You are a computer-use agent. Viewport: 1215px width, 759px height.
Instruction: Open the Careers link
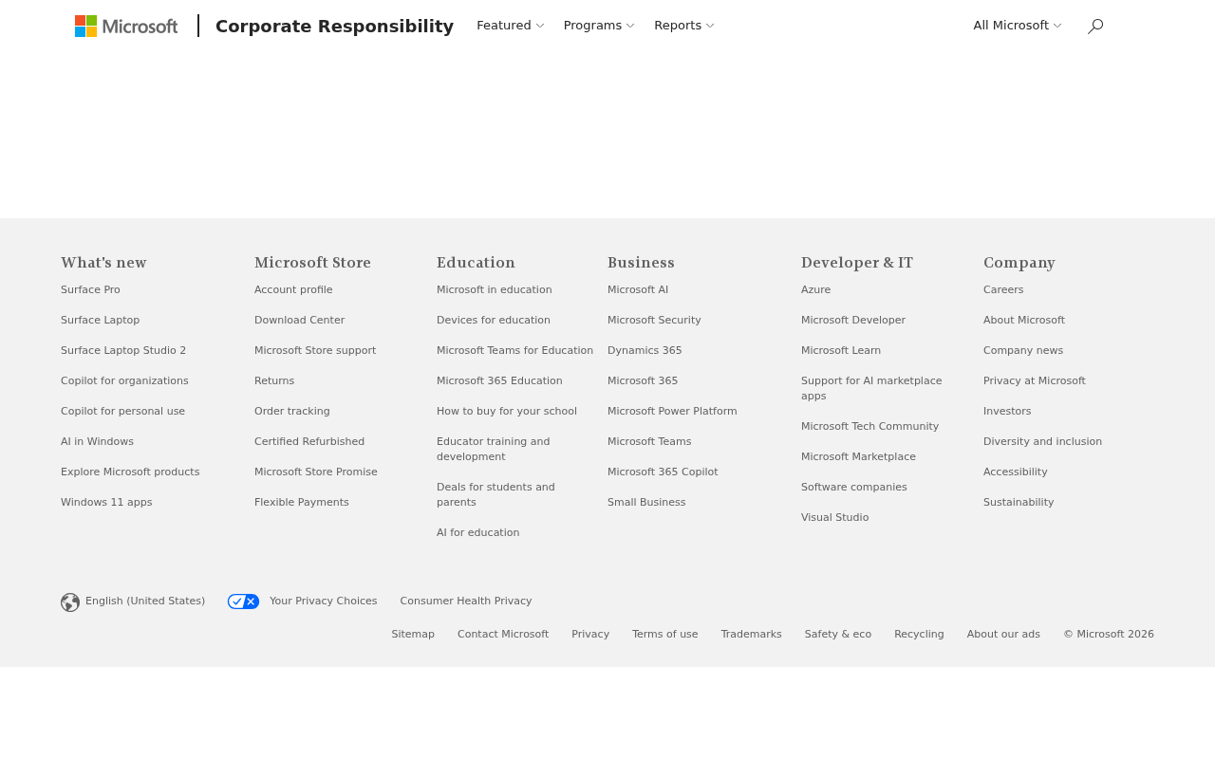[1003, 290]
